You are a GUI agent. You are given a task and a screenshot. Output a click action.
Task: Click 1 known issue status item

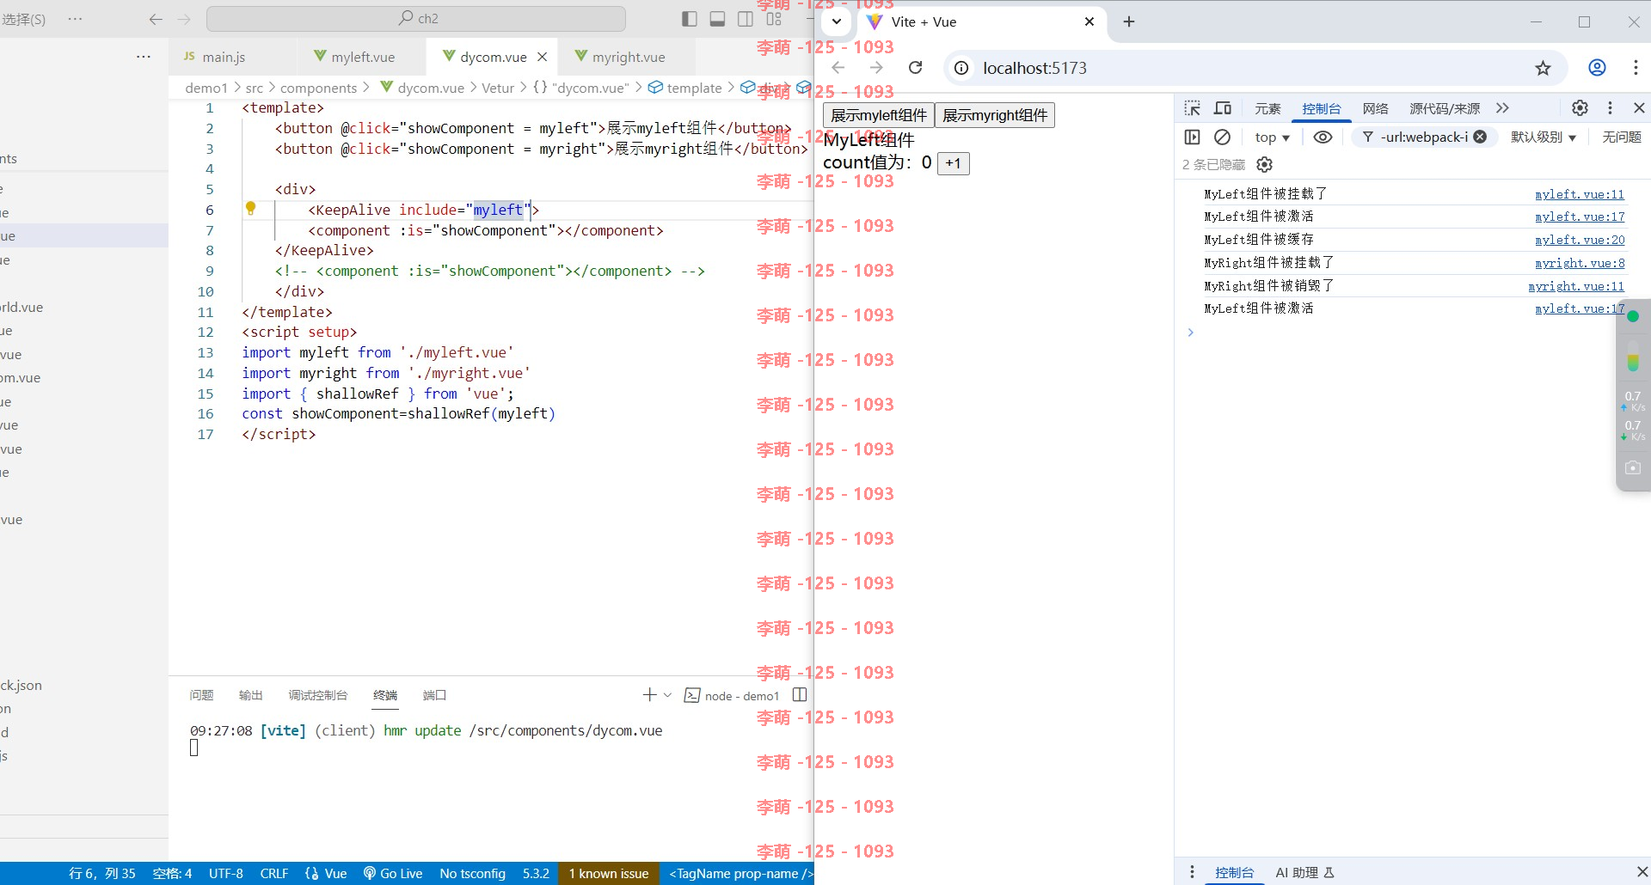click(609, 873)
